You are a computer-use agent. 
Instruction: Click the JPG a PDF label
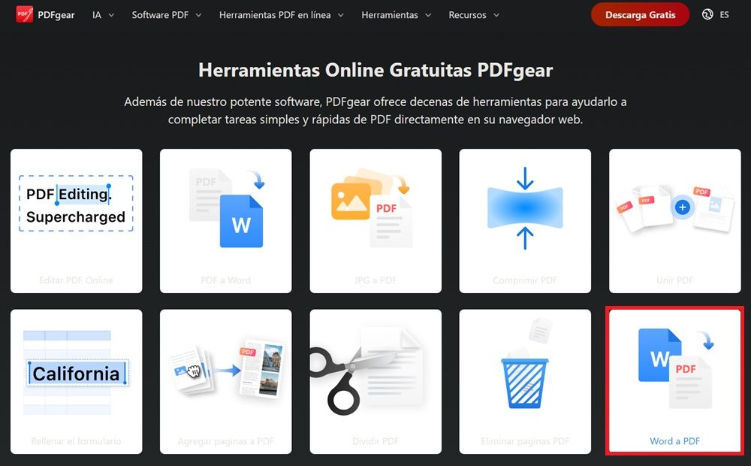click(x=375, y=280)
